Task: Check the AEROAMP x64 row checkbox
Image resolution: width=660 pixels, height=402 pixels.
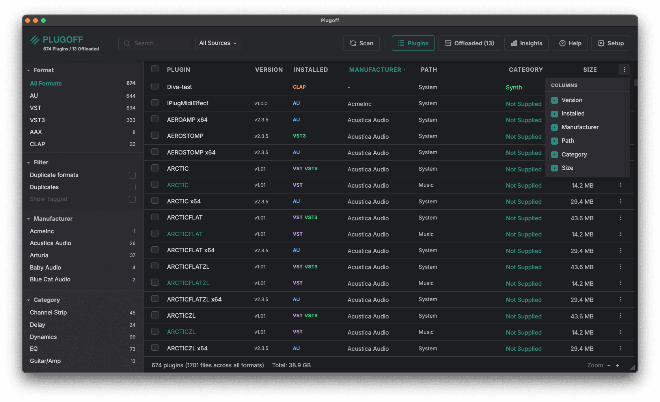Action: 155,119
